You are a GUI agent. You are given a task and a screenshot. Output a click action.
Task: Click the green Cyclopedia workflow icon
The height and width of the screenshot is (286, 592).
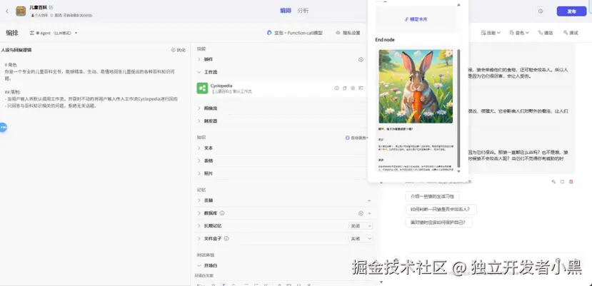click(x=202, y=88)
